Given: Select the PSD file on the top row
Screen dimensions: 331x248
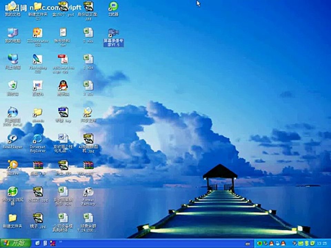Looking at the screenshot, I should (63, 9).
